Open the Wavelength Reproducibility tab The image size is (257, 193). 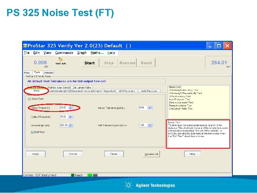pyautogui.click(x=104, y=91)
